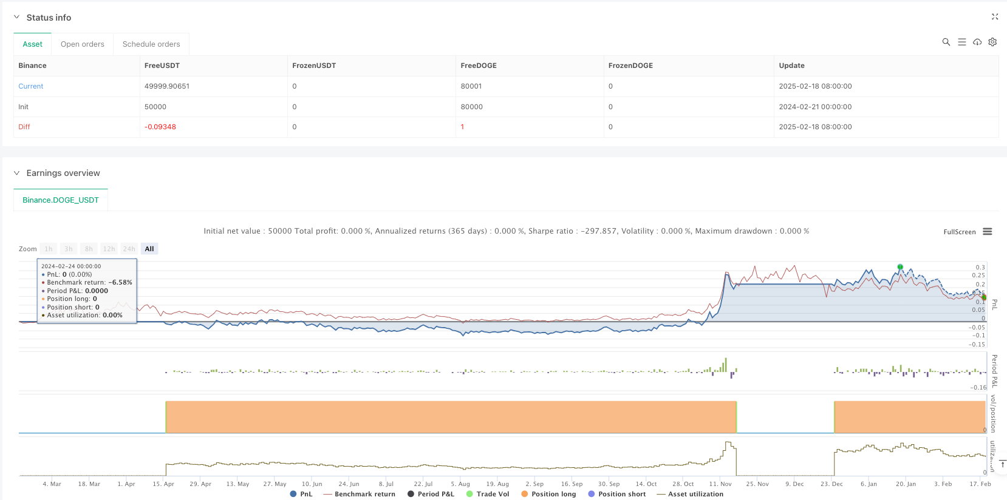Click the FullScreen button
Image resolution: width=1007 pixels, height=500 pixels.
click(x=959, y=232)
